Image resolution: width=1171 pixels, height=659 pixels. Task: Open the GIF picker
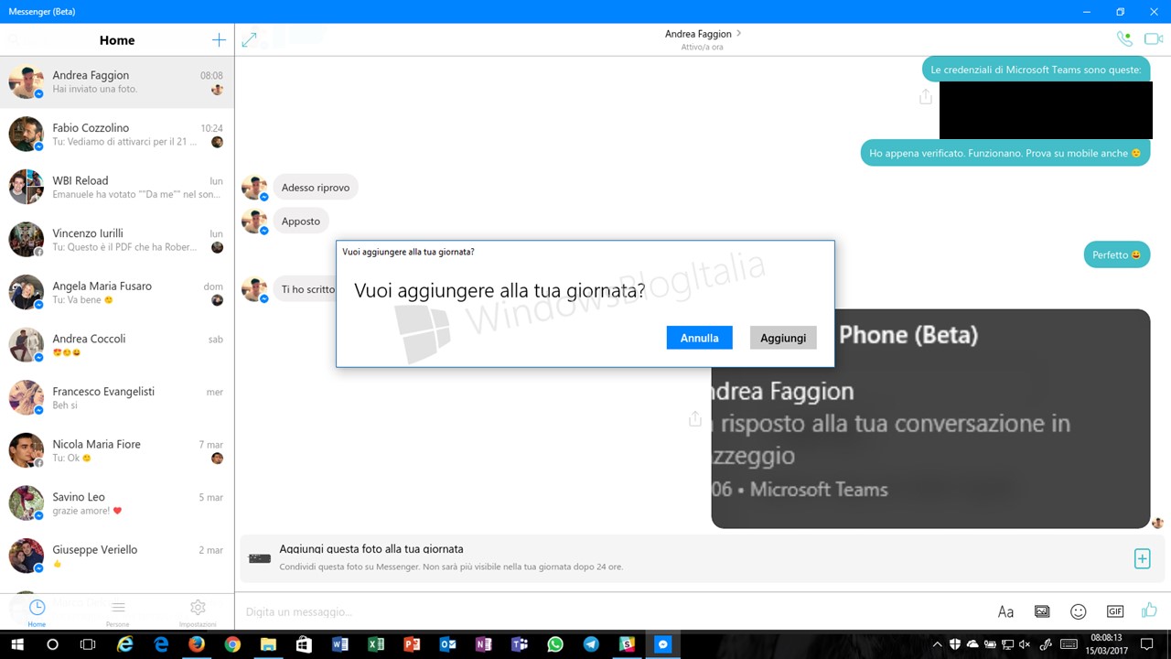pyautogui.click(x=1114, y=611)
